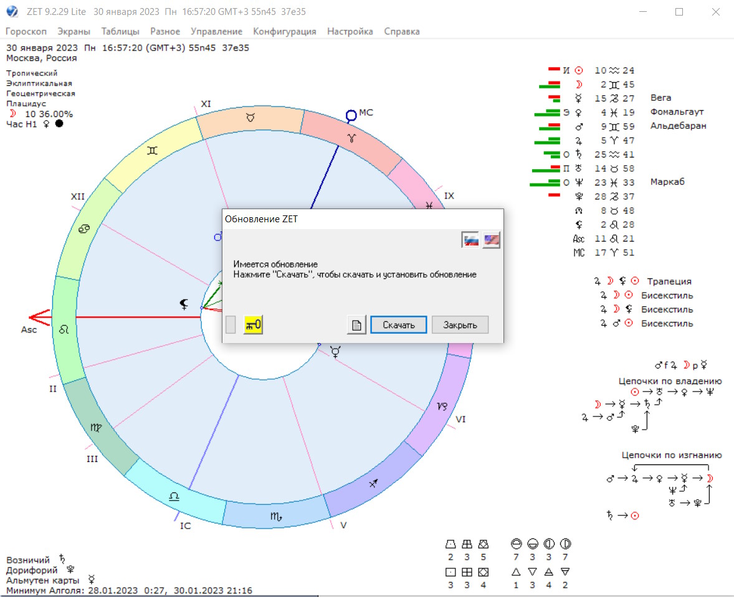734x597 pixels.
Task: Click the Leo sign glyph on zodiac ring
Action: [x=64, y=329]
